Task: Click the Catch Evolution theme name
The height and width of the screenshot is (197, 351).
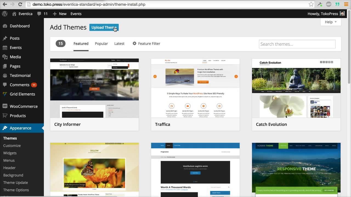Action: pos(271,124)
